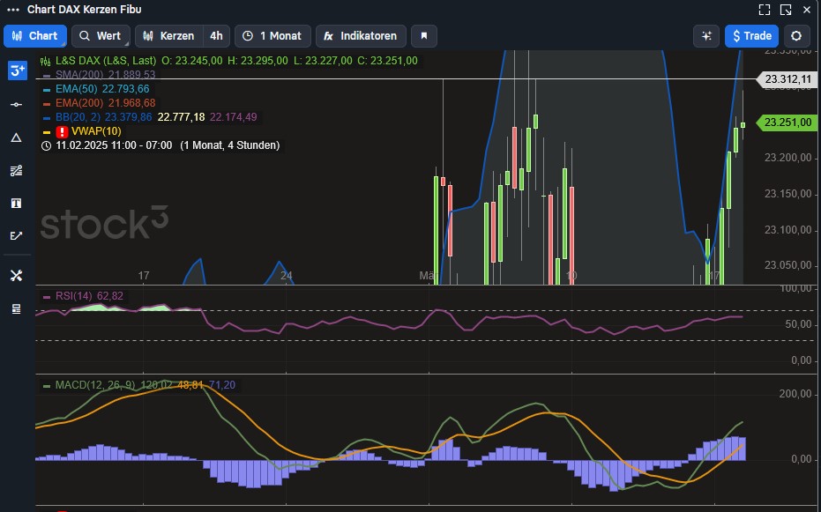The image size is (821, 512).
Task: Open the trendline editing tool
Action: coord(16,235)
